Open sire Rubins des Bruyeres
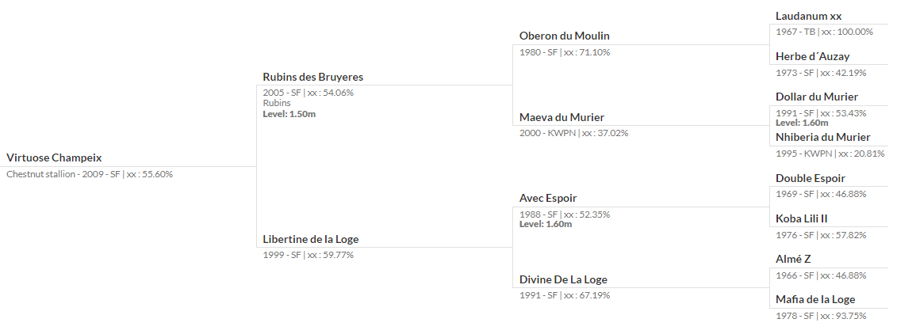The image size is (897, 334). tap(313, 77)
